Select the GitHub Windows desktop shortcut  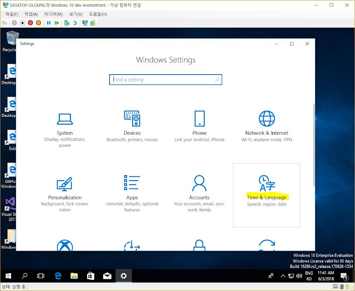[8, 176]
